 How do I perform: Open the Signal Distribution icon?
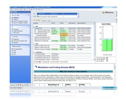point(12,31)
